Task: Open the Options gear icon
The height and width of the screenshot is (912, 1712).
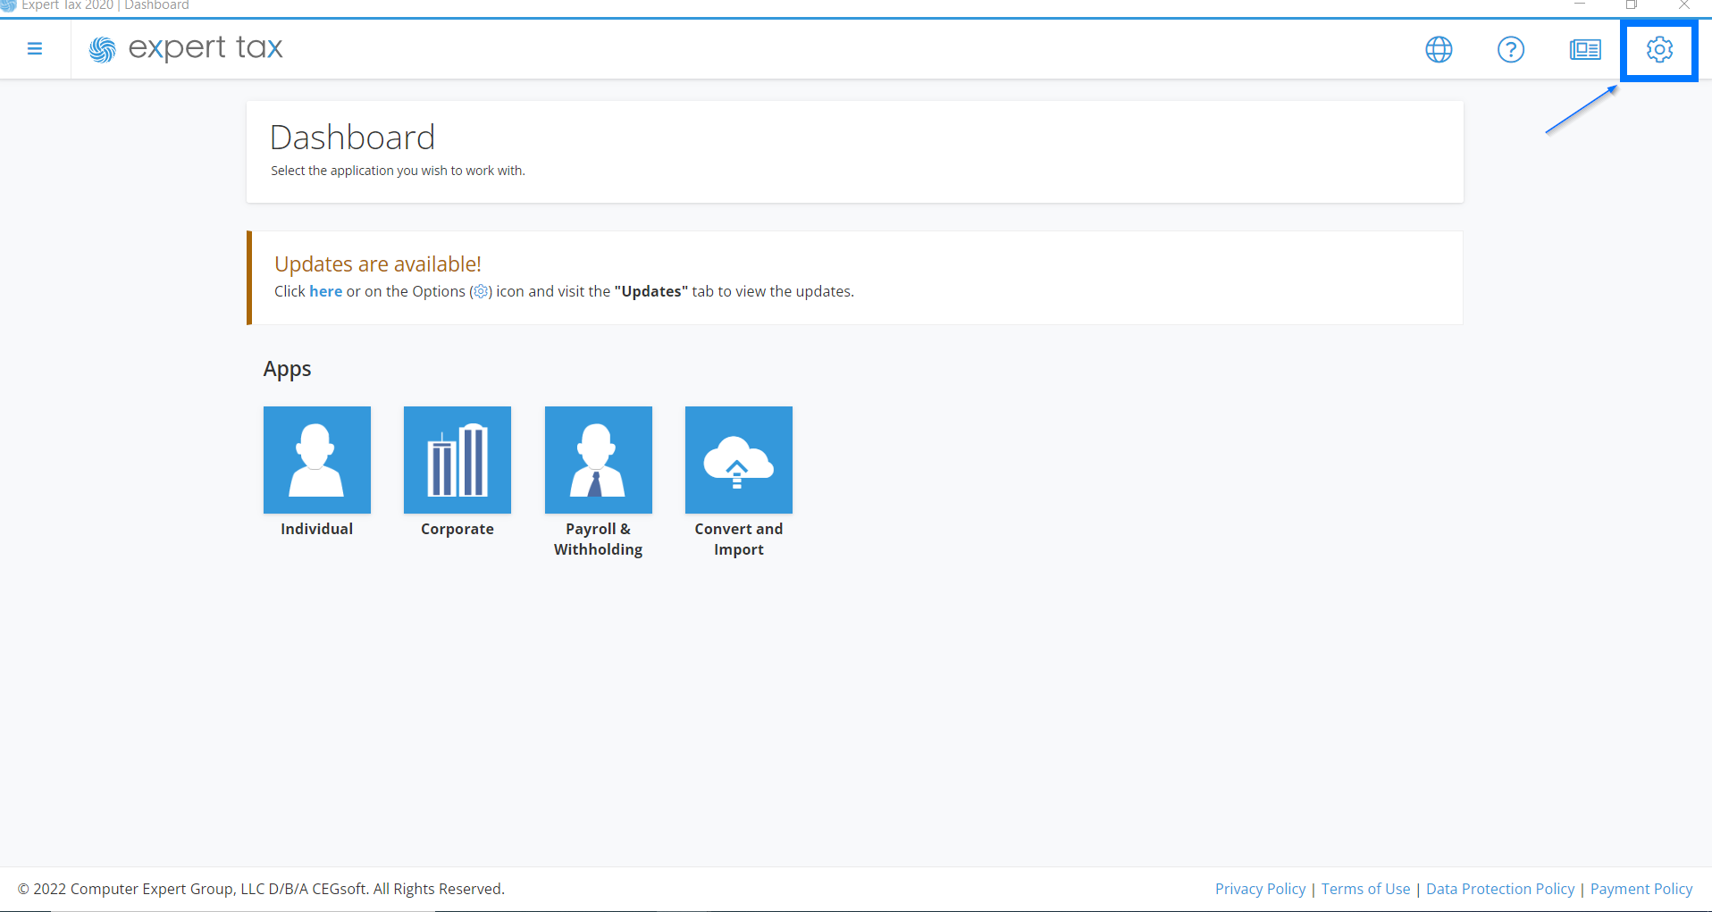Action: pyautogui.click(x=1659, y=49)
